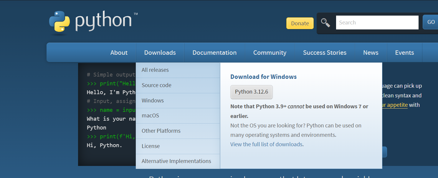Open the About menu

tap(119, 53)
